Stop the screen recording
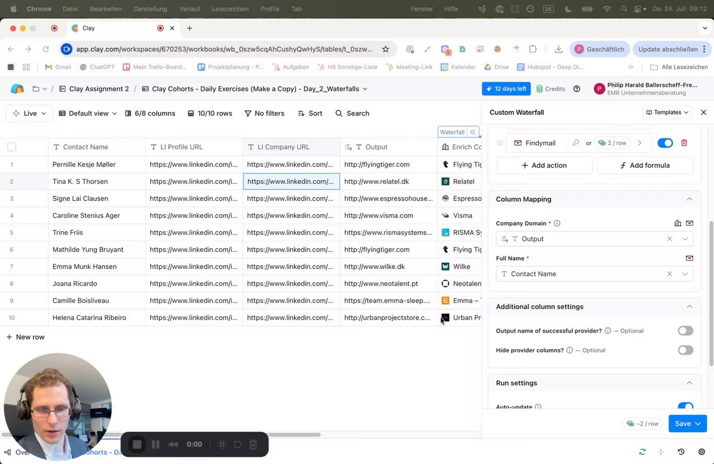This screenshot has height=464, width=714. tap(137, 444)
